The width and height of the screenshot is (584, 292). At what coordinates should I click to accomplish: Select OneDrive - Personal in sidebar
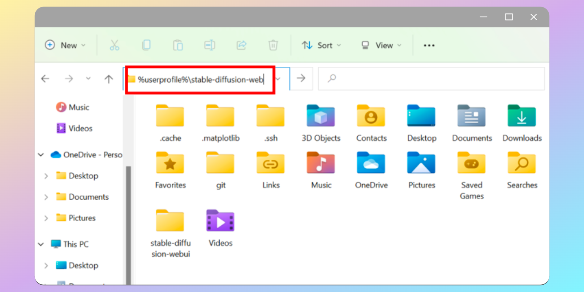point(86,155)
